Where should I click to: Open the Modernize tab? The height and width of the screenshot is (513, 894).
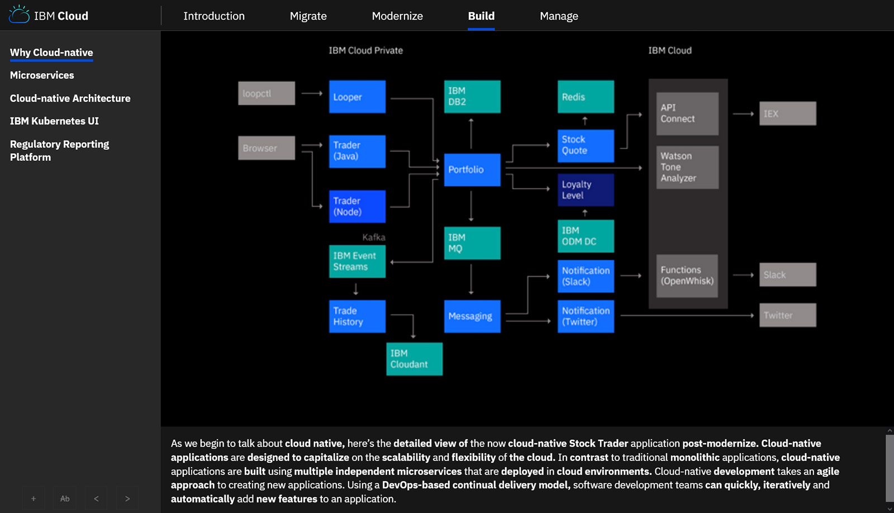397,16
